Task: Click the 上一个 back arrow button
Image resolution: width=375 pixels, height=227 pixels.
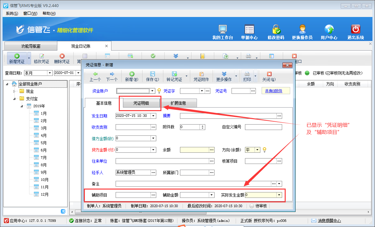Action: coord(95,77)
